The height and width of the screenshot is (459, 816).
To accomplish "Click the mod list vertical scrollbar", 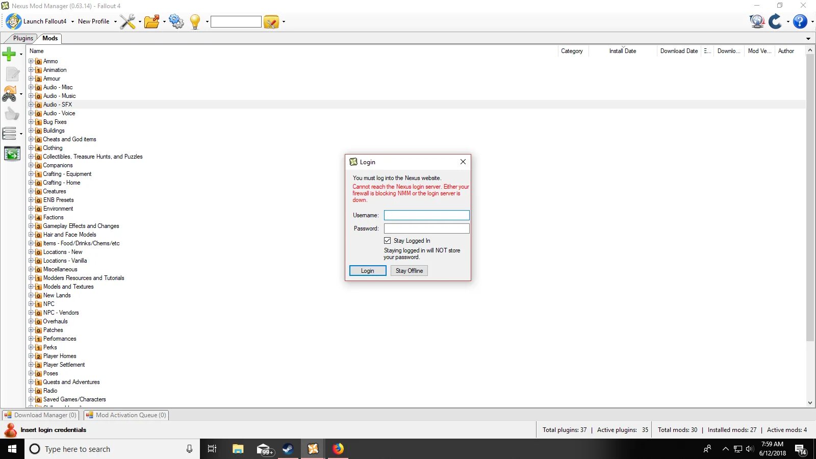I will [x=810, y=198].
